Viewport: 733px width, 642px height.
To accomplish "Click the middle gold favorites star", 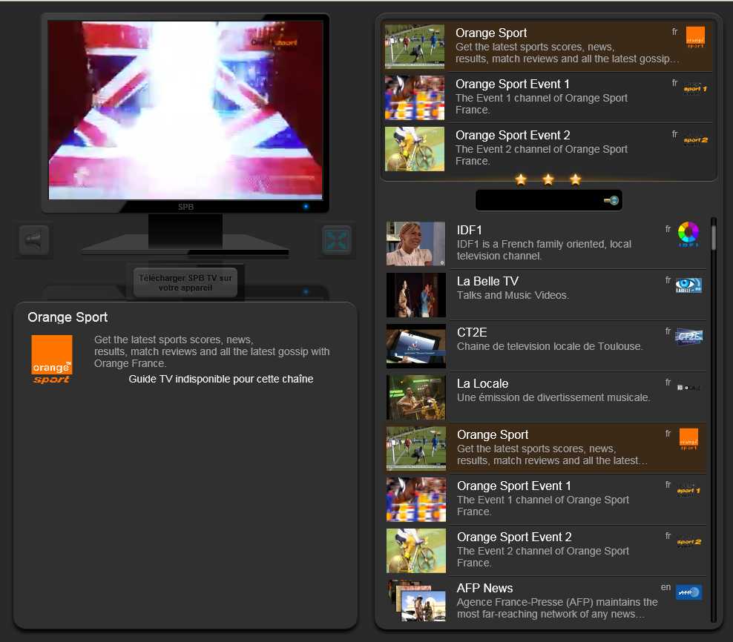I will click(x=548, y=179).
